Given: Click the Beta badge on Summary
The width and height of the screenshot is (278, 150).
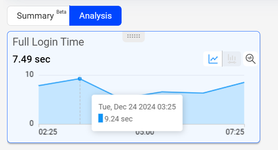Looking at the screenshot, I should click(x=61, y=12).
